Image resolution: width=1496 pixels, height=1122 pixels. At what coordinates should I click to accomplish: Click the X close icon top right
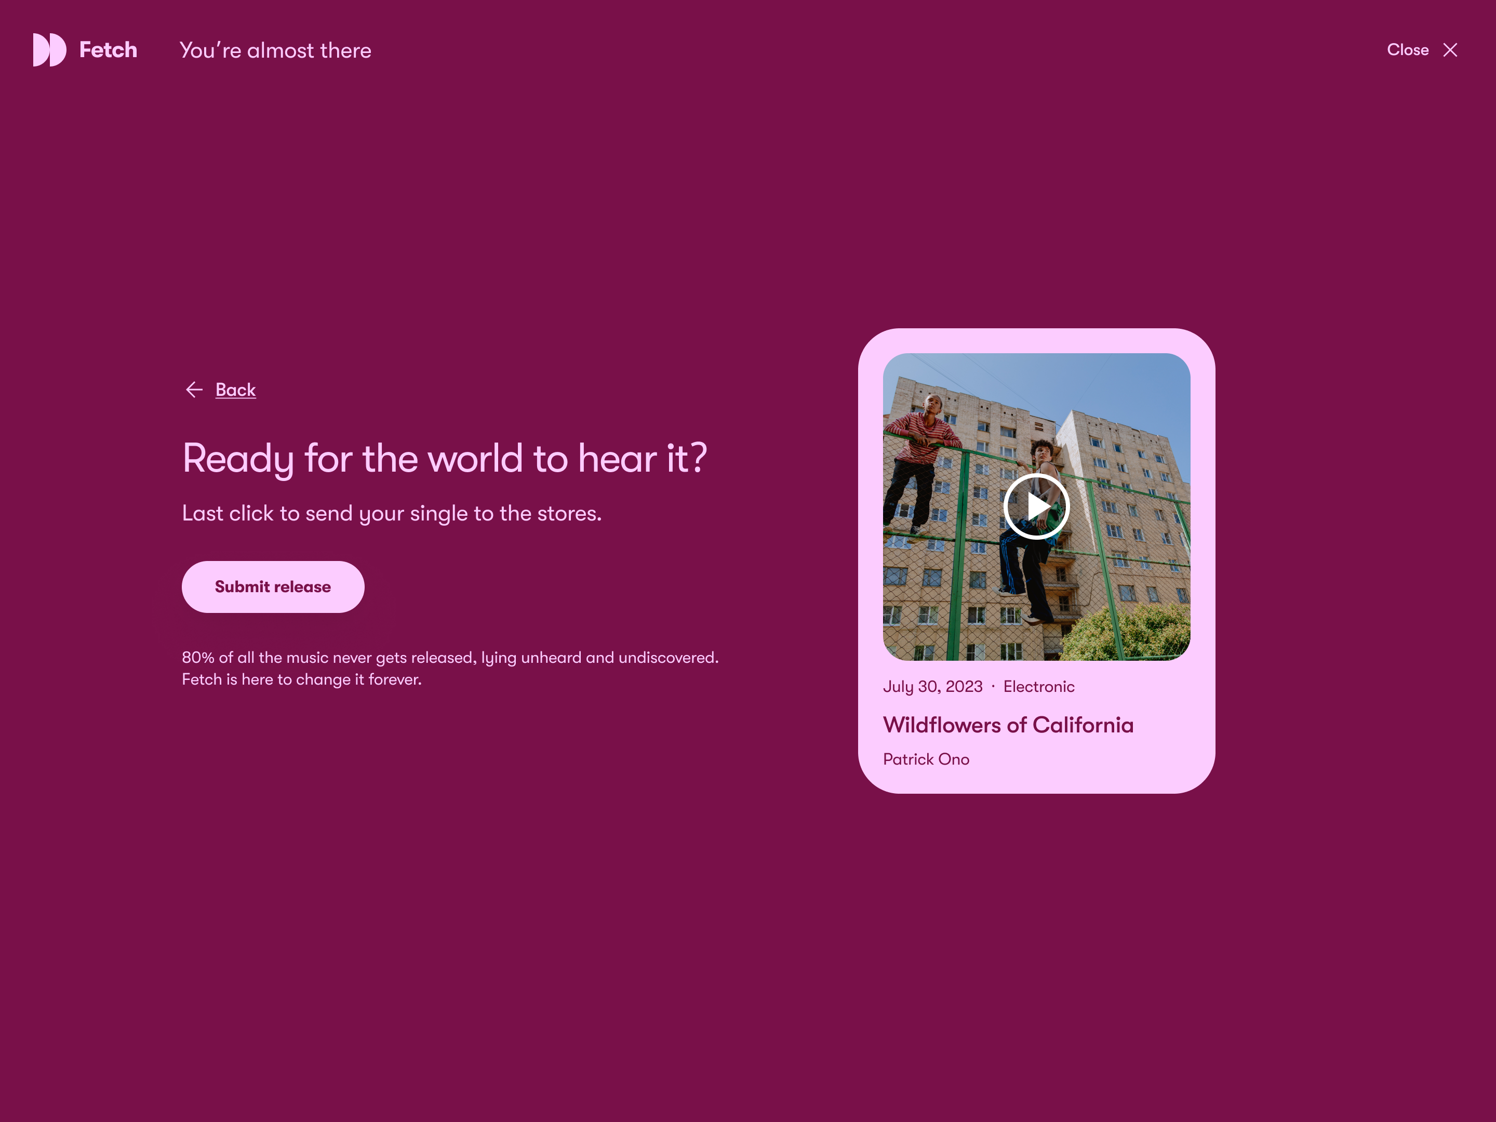coord(1450,49)
